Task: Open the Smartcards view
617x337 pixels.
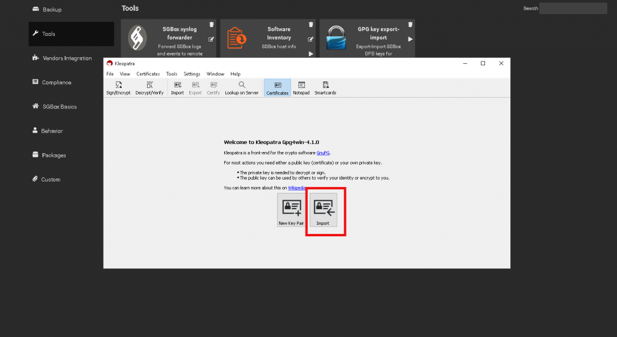Action: pos(325,88)
